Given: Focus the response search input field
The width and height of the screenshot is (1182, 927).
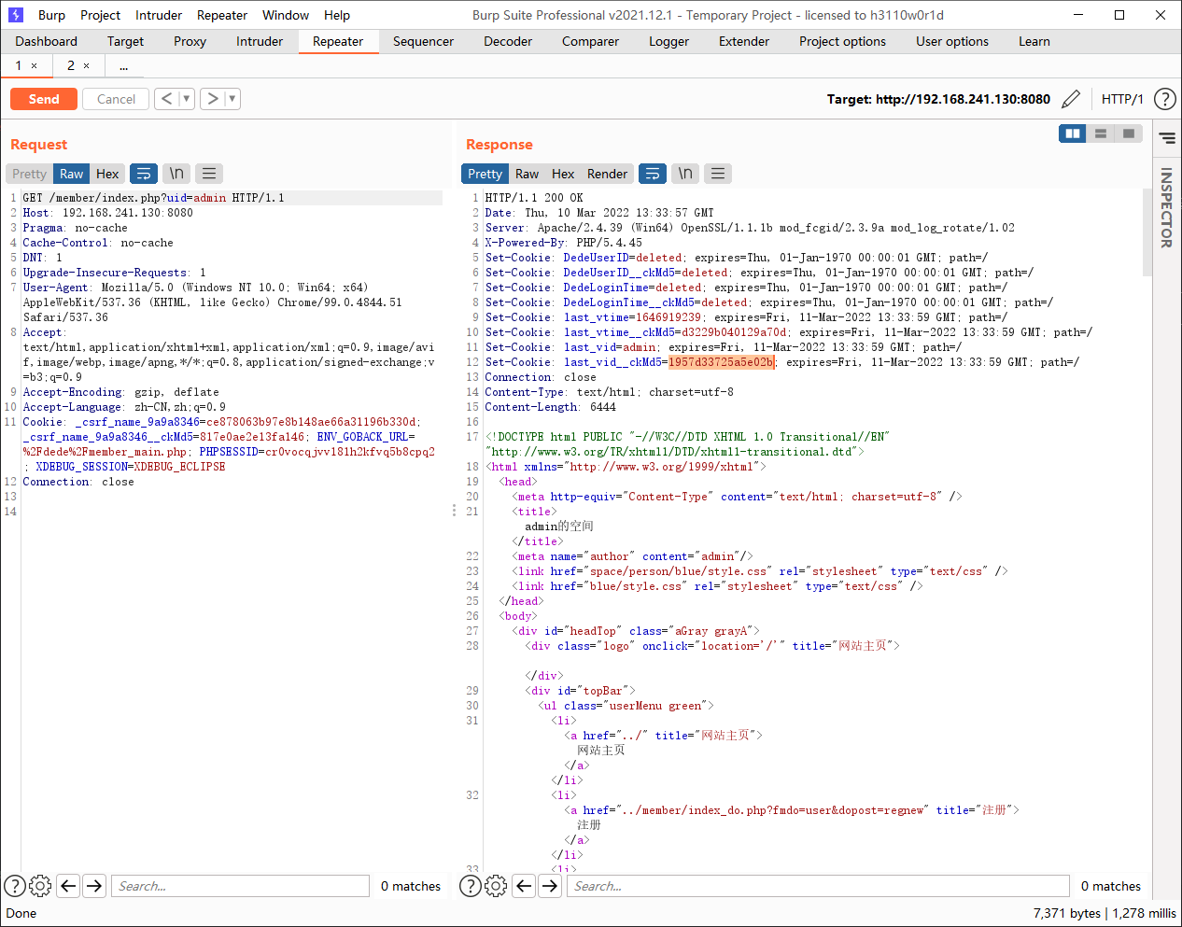Looking at the screenshot, I should click(817, 886).
